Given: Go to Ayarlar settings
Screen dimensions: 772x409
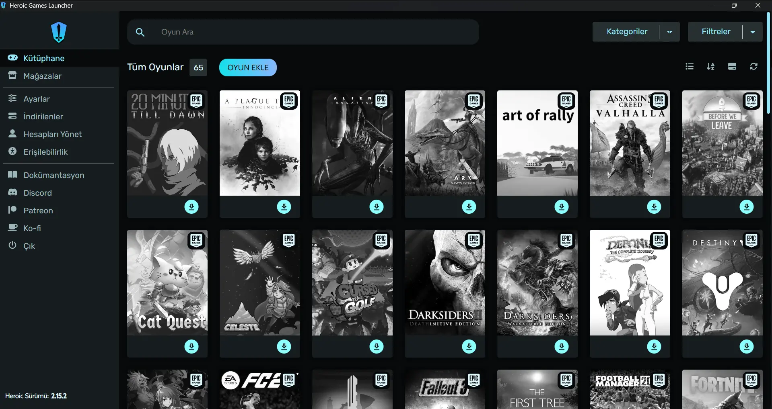Looking at the screenshot, I should pos(60,99).
